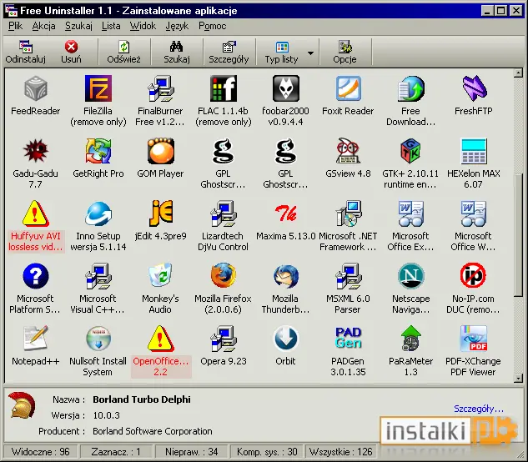Select PaRaMeter 1.3 icon
The width and height of the screenshot is (528, 462).
pyautogui.click(x=411, y=339)
